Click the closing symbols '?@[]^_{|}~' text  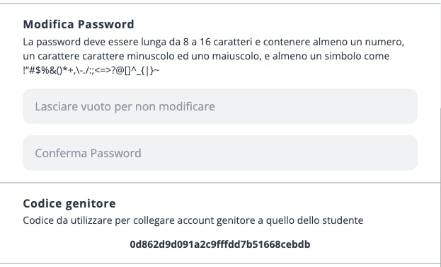[x=135, y=70]
